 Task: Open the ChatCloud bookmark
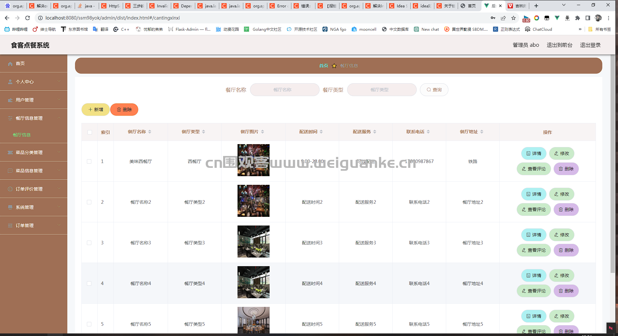pos(539,29)
